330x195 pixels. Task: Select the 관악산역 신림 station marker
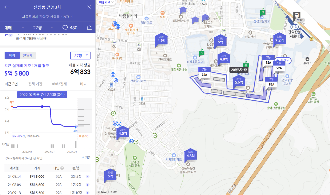(294, 27)
